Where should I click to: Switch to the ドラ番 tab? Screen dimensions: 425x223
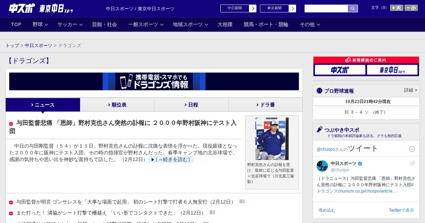[266, 105]
